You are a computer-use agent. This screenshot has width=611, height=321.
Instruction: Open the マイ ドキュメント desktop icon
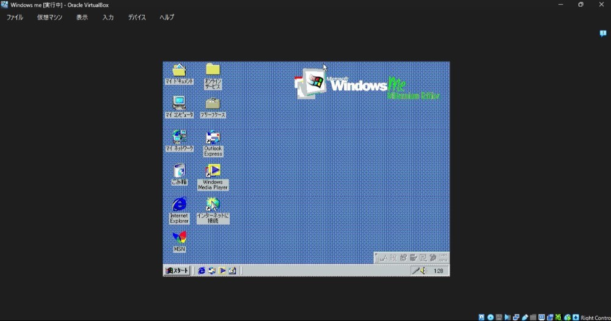[179, 74]
